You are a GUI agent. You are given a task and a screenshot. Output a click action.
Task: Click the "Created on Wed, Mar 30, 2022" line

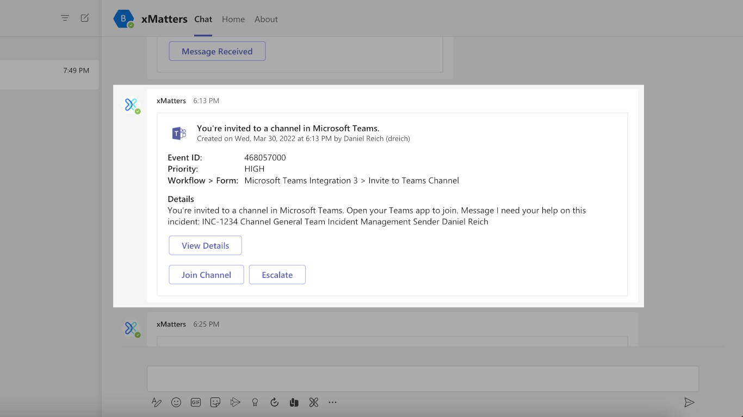304,138
